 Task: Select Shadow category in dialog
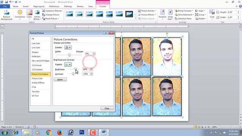[x=40, y=52]
